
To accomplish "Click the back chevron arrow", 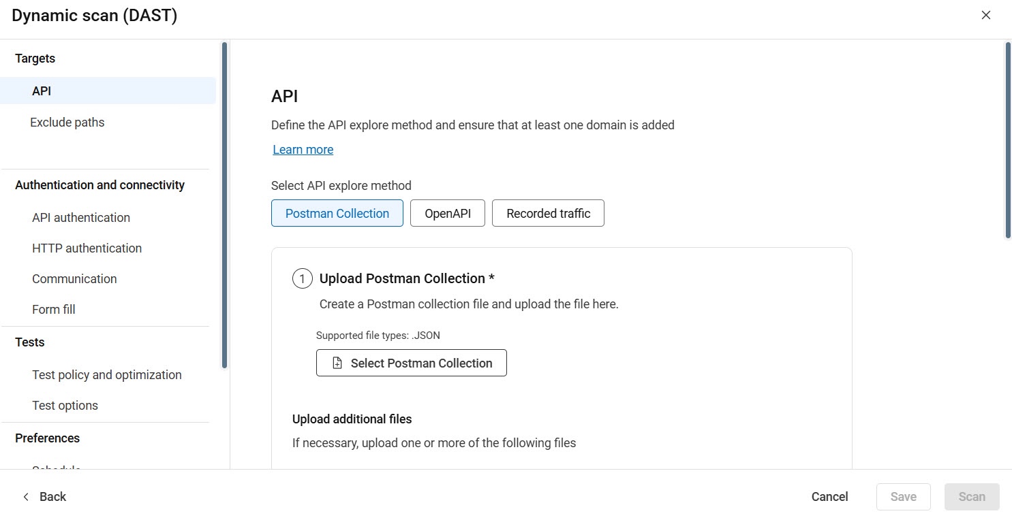I will (26, 496).
